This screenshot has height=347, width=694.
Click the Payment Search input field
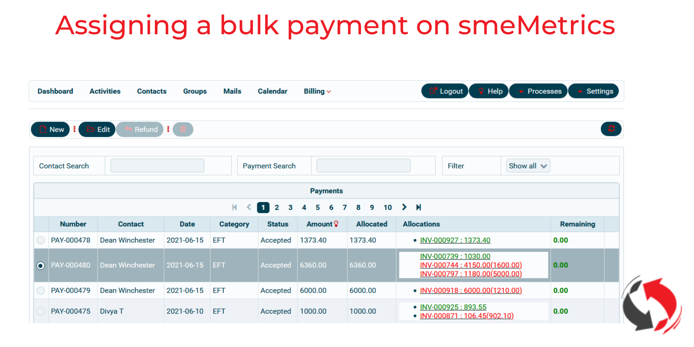(x=363, y=166)
